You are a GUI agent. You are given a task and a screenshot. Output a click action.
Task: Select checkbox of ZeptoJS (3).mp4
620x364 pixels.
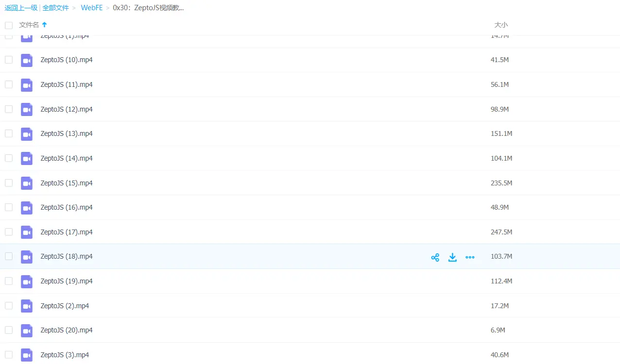pyautogui.click(x=9, y=355)
